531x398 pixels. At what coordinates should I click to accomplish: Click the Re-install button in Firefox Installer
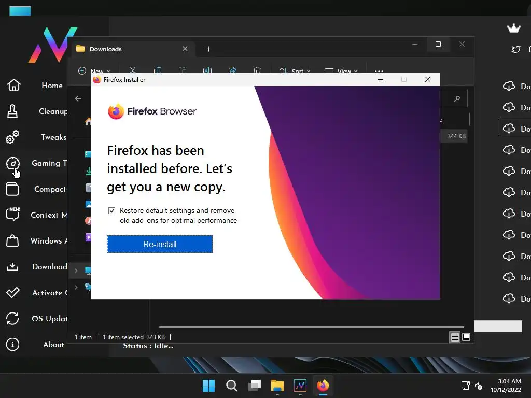160,244
